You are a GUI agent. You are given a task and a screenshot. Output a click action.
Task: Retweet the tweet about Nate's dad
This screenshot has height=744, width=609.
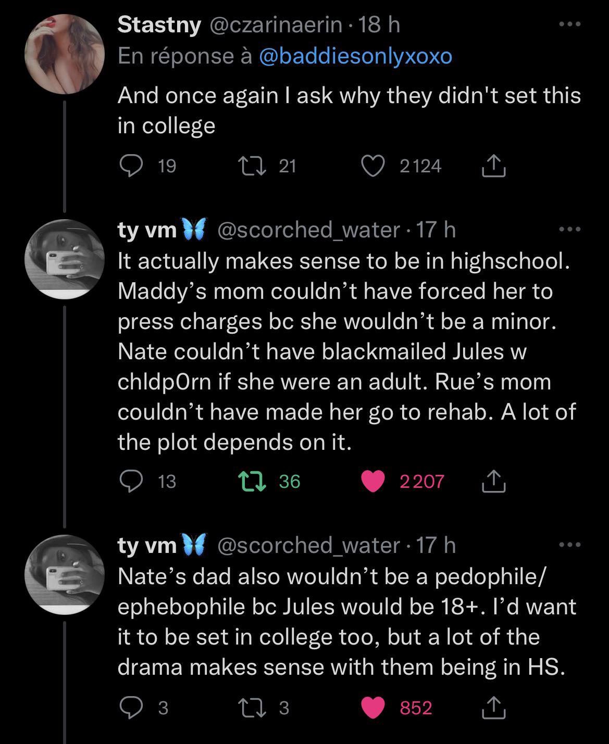(x=252, y=708)
